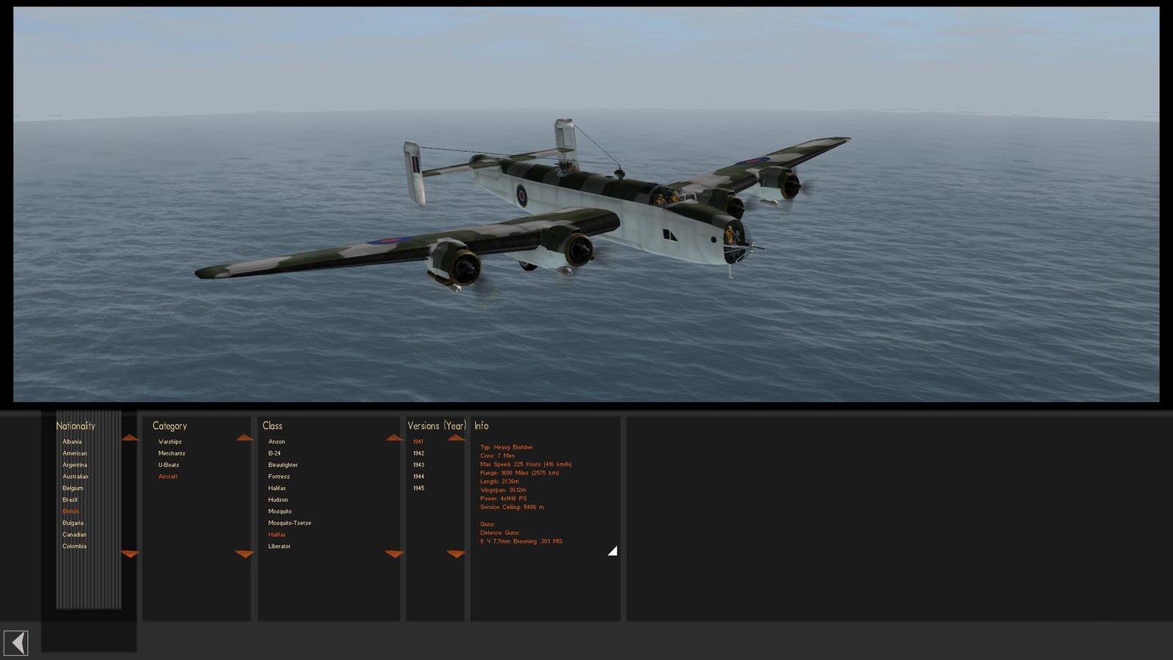The height and width of the screenshot is (660, 1173).
Task: Click the Class list down arrow
Action: [x=394, y=554]
